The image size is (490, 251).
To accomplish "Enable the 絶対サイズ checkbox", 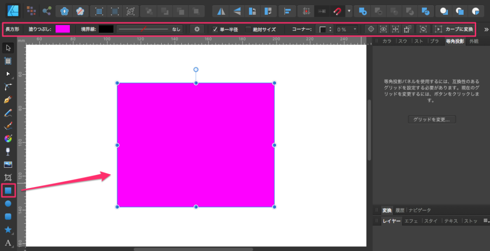I will (248, 29).
